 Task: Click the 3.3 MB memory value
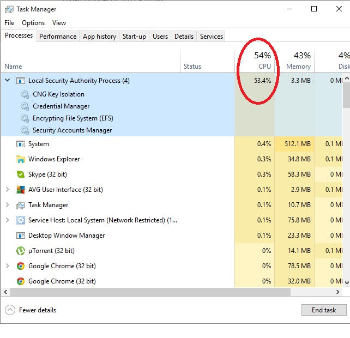click(301, 81)
